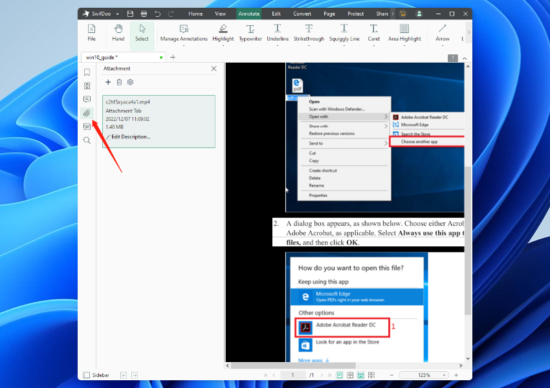Select the Arrow annotation tool
Viewport: 550px width, 388px height.
click(x=443, y=34)
